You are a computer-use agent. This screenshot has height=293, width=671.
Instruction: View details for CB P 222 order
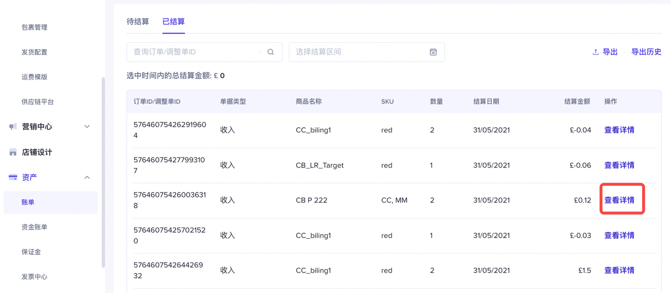619,200
